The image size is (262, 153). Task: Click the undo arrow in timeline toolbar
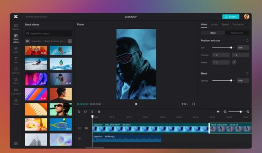click(x=79, y=112)
